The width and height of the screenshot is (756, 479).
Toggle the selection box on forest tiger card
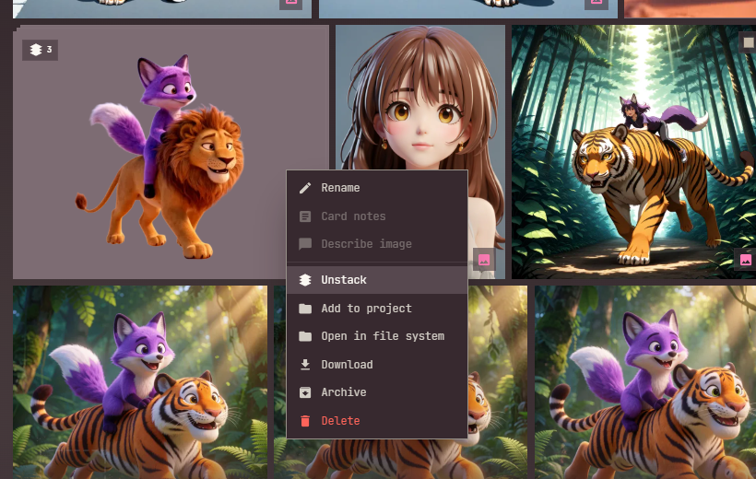click(749, 42)
